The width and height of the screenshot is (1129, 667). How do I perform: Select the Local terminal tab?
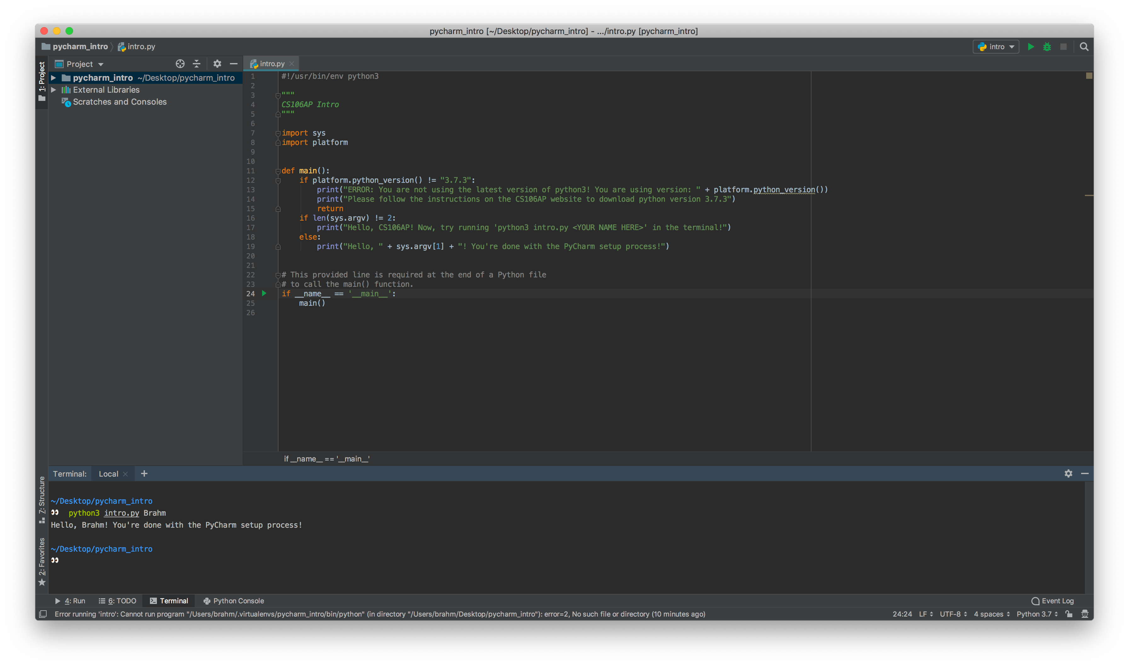click(x=108, y=474)
